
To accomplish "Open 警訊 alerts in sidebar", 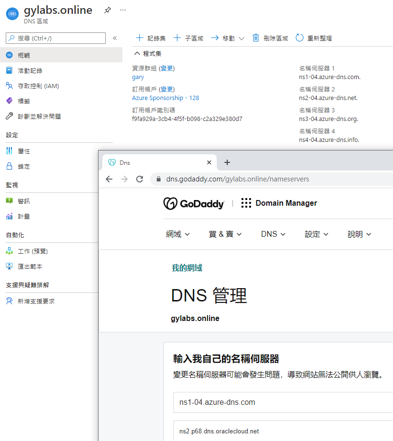I will (24, 201).
